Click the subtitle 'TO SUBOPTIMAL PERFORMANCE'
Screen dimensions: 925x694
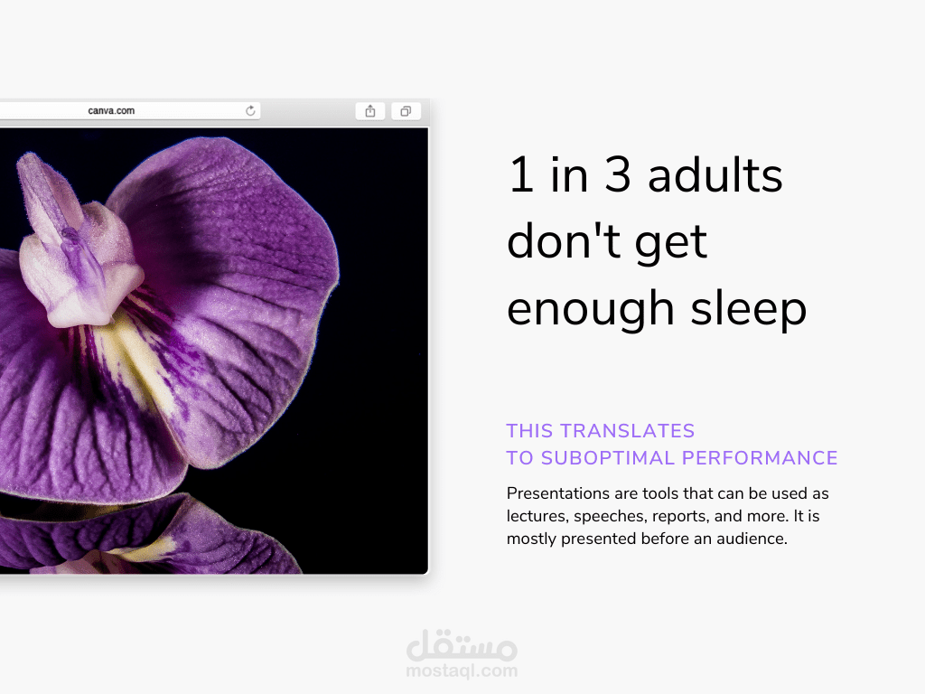(672, 458)
